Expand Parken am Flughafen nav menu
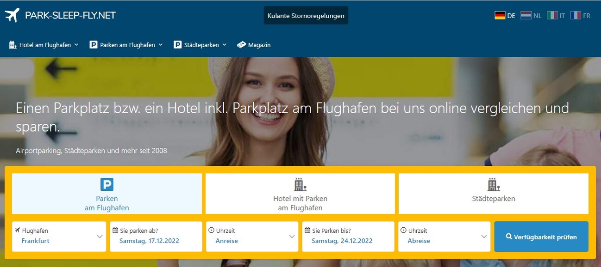The width and height of the screenshot is (601, 267). pyautogui.click(x=126, y=45)
